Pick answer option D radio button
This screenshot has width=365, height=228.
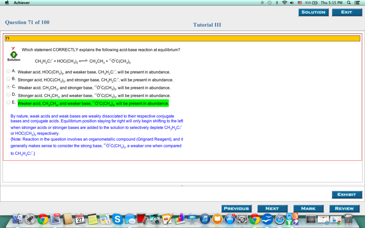coord(9,94)
